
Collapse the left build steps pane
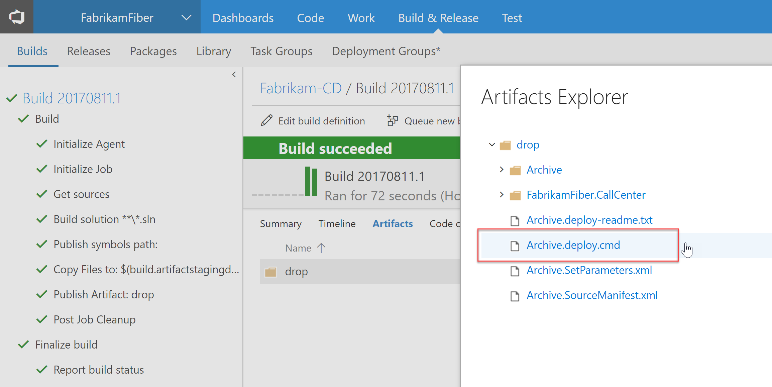click(234, 74)
